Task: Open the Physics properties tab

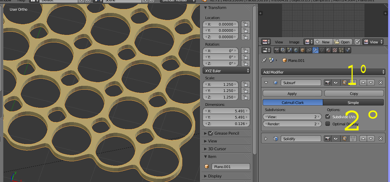Action: pyautogui.click(x=348, y=50)
